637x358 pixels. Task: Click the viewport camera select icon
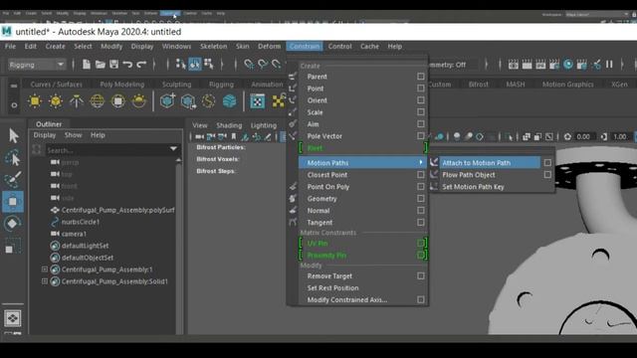199,137
